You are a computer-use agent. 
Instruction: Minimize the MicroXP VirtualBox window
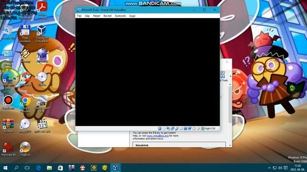(x=194, y=10)
